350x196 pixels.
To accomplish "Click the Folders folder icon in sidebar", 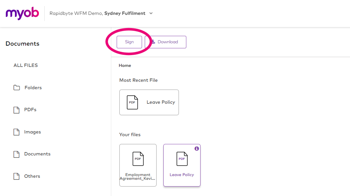I will coord(17,88).
